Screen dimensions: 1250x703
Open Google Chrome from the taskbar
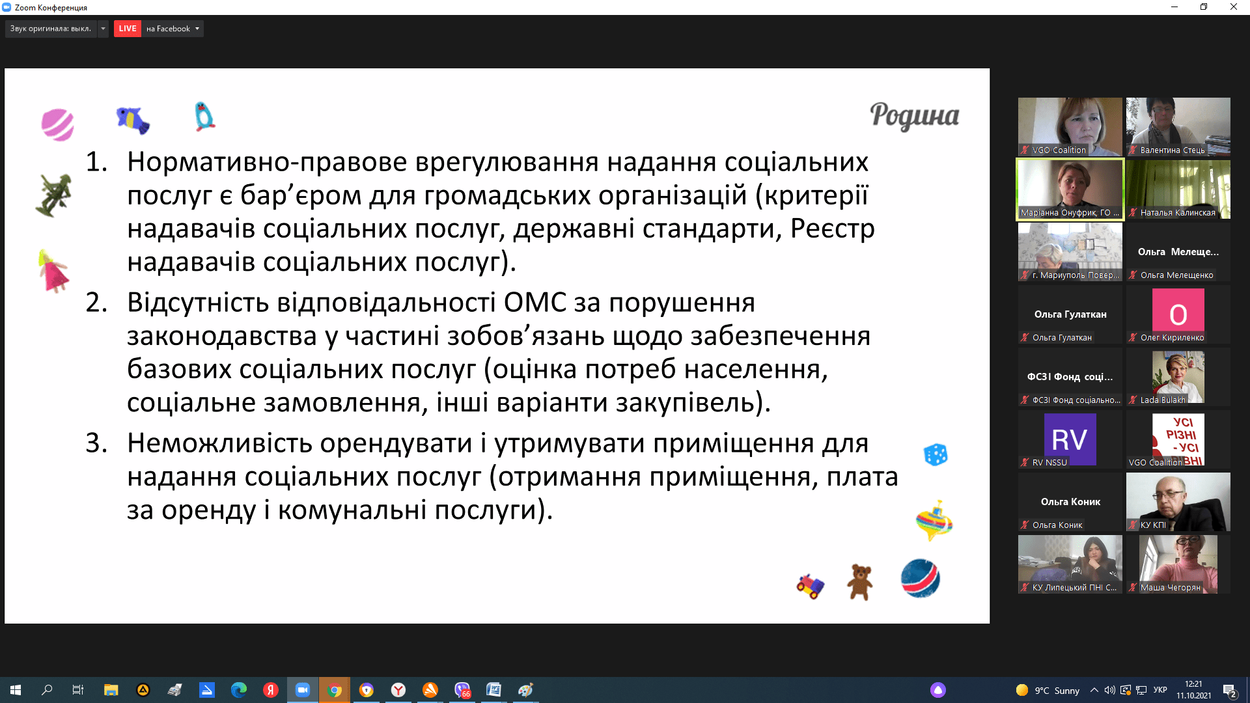[x=335, y=690]
